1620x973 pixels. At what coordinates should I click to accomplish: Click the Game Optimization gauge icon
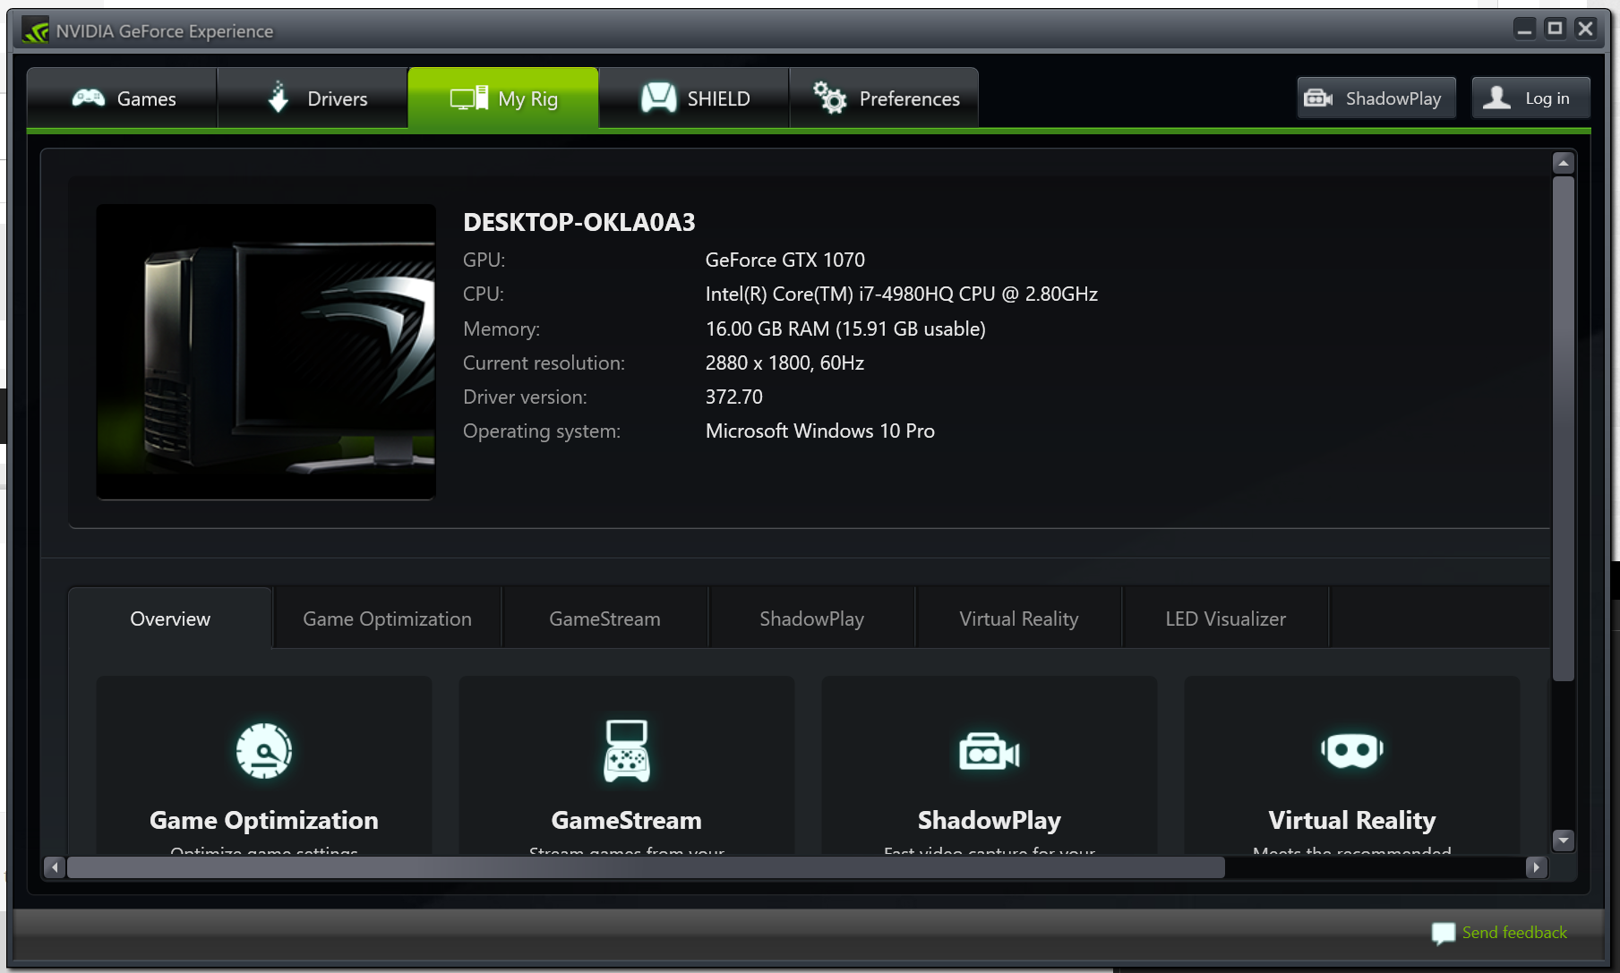[264, 751]
